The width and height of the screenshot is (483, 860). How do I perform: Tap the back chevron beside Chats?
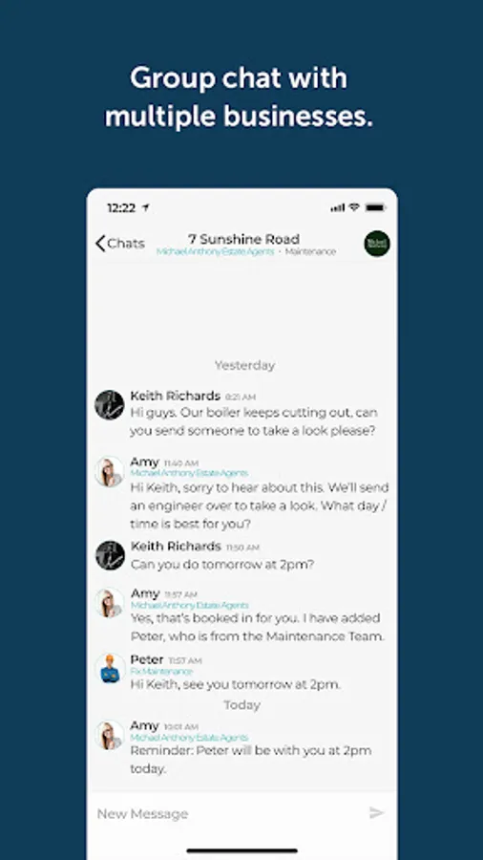tap(100, 244)
